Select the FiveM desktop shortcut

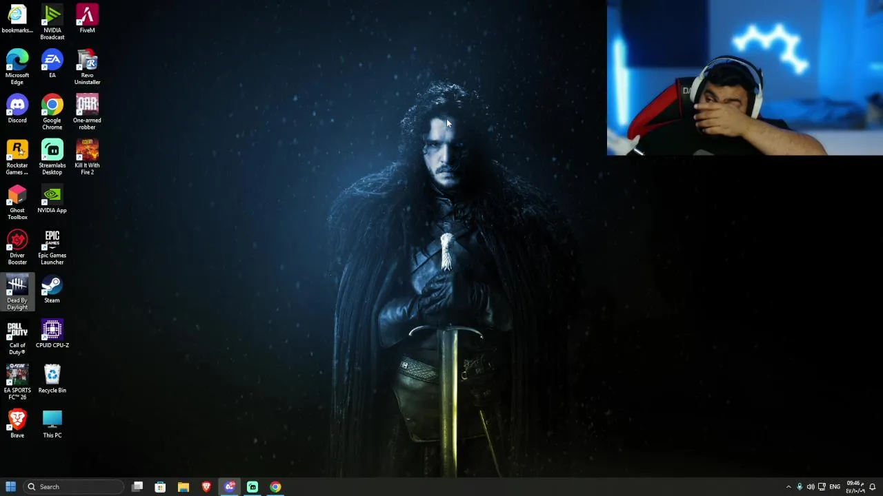pyautogui.click(x=87, y=19)
